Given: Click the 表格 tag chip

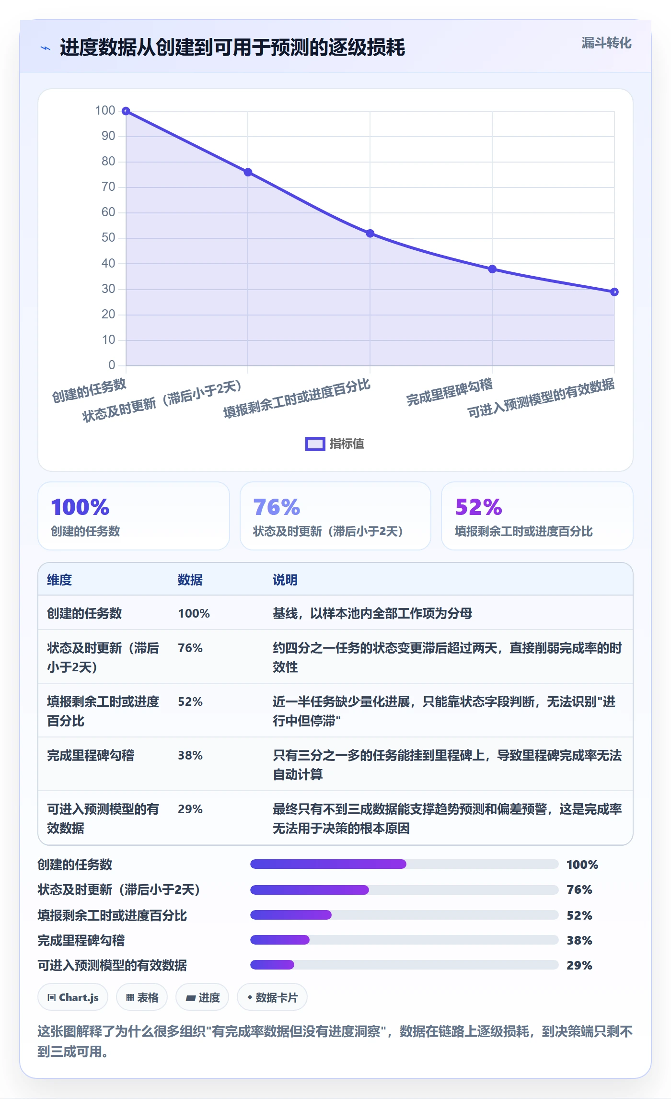Looking at the screenshot, I should pyautogui.click(x=142, y=997).
